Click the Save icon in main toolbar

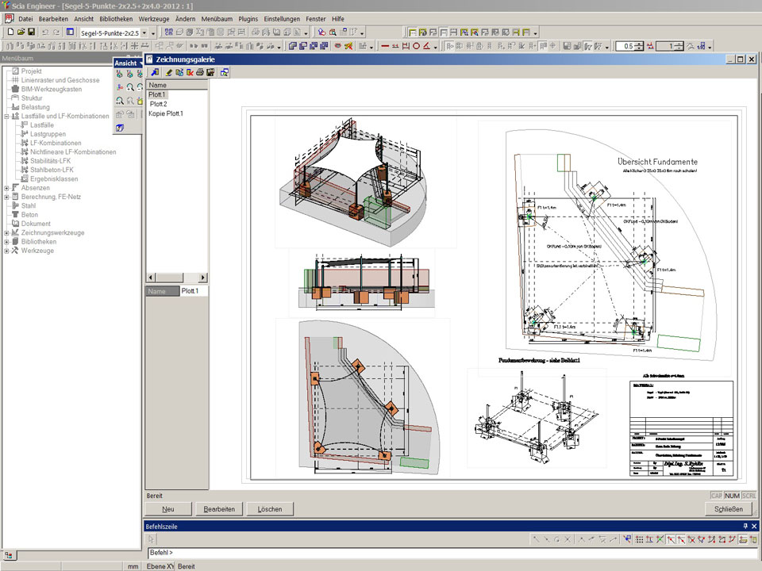pos(31,33)
